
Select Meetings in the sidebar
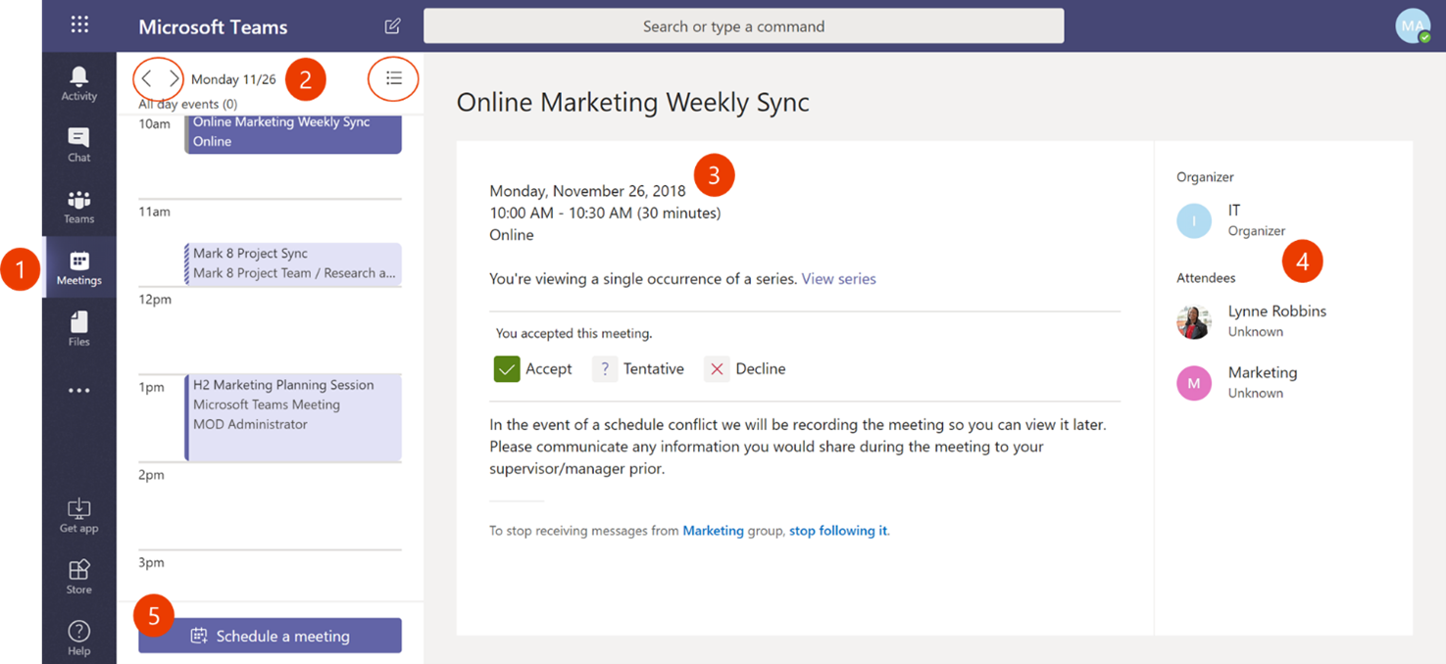tap(79, 267)
